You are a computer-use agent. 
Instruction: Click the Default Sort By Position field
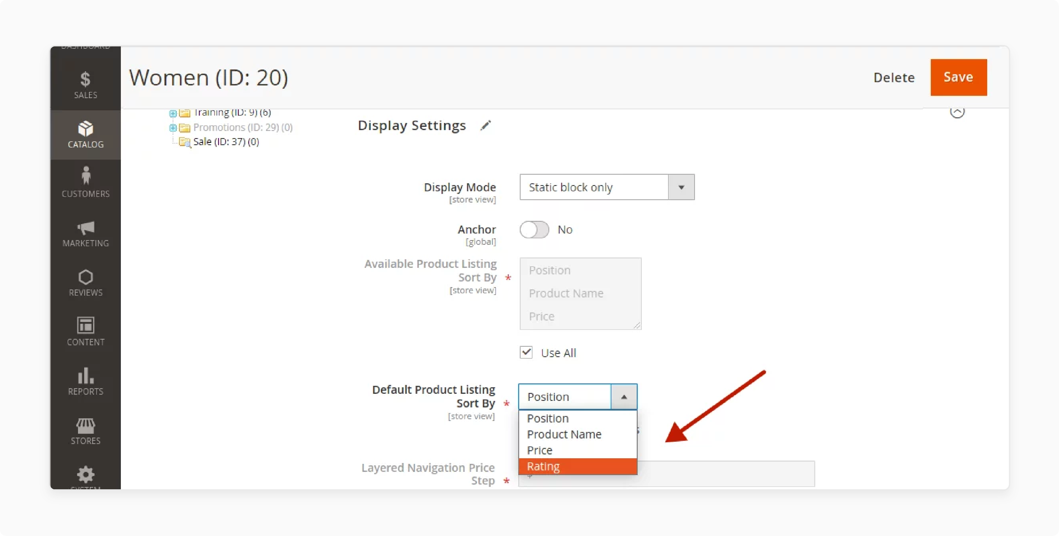[x=564, y=396]
